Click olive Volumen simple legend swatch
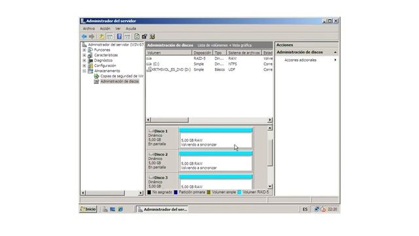The width and height of the screenshot is (419, 236). click(209, 192)
